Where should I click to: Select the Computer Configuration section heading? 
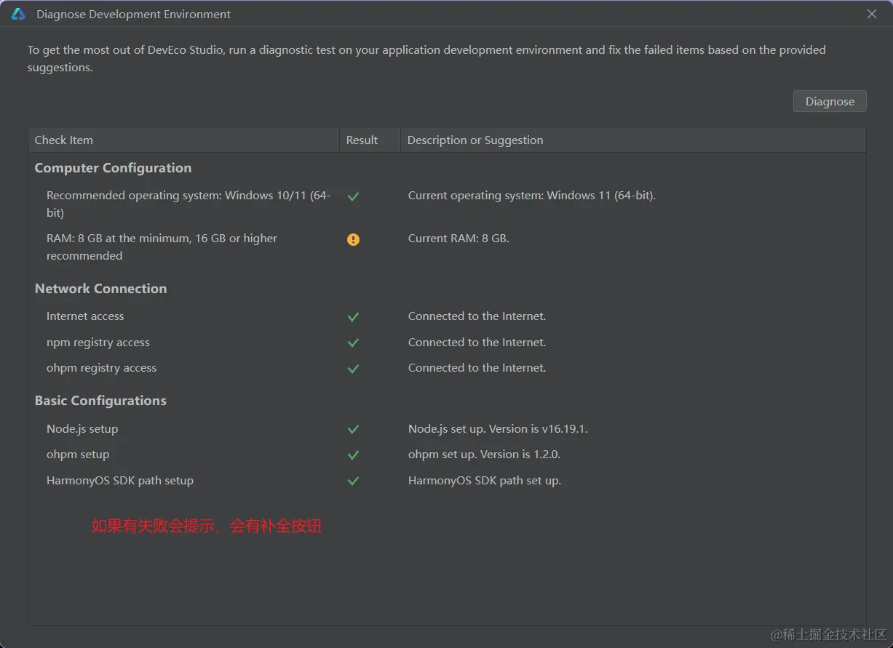(113, 168)
